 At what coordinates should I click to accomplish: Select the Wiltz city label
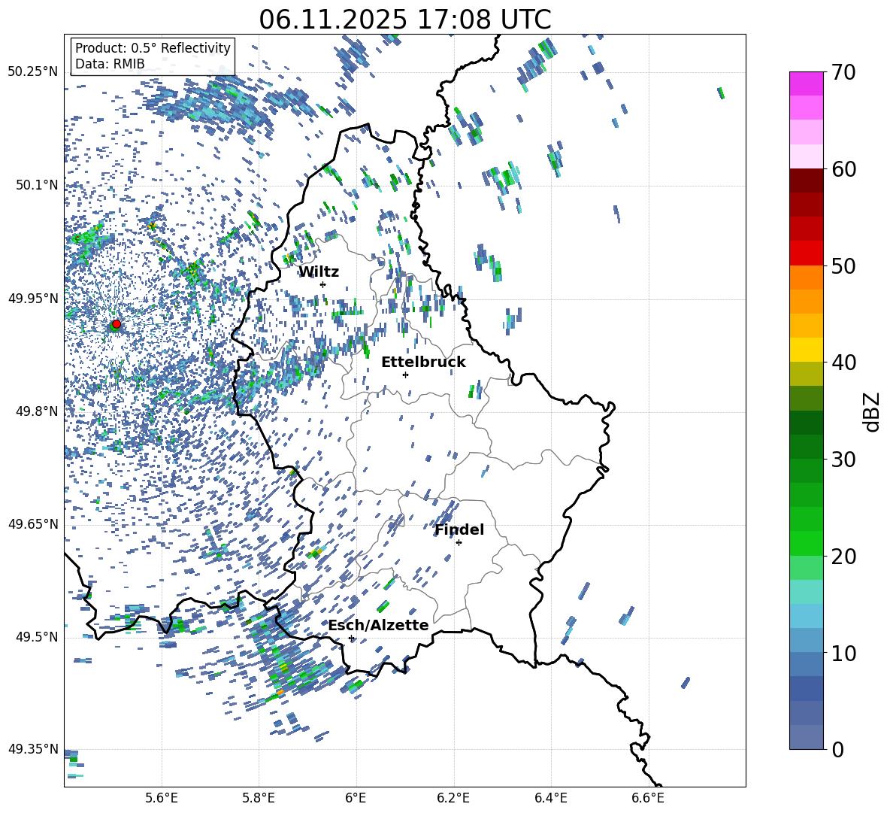pyautogui.click(x=319, y=272)
